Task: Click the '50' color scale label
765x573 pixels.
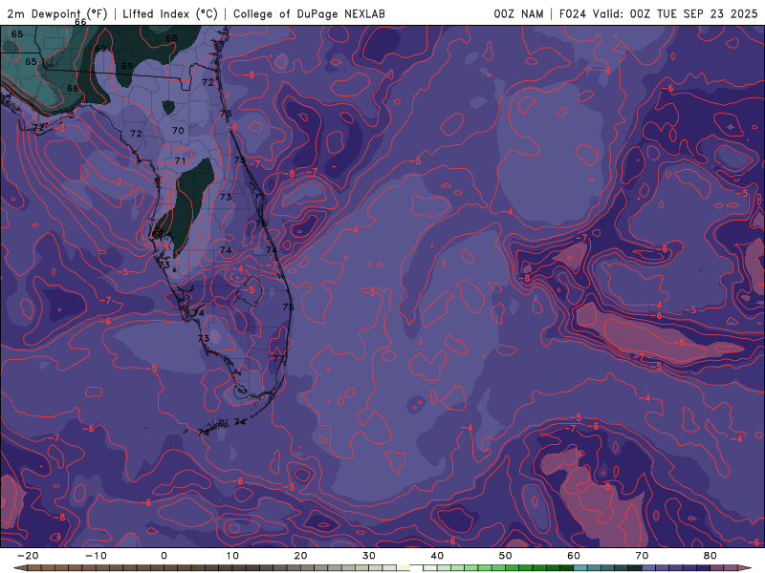Action: tap(506, 556)
